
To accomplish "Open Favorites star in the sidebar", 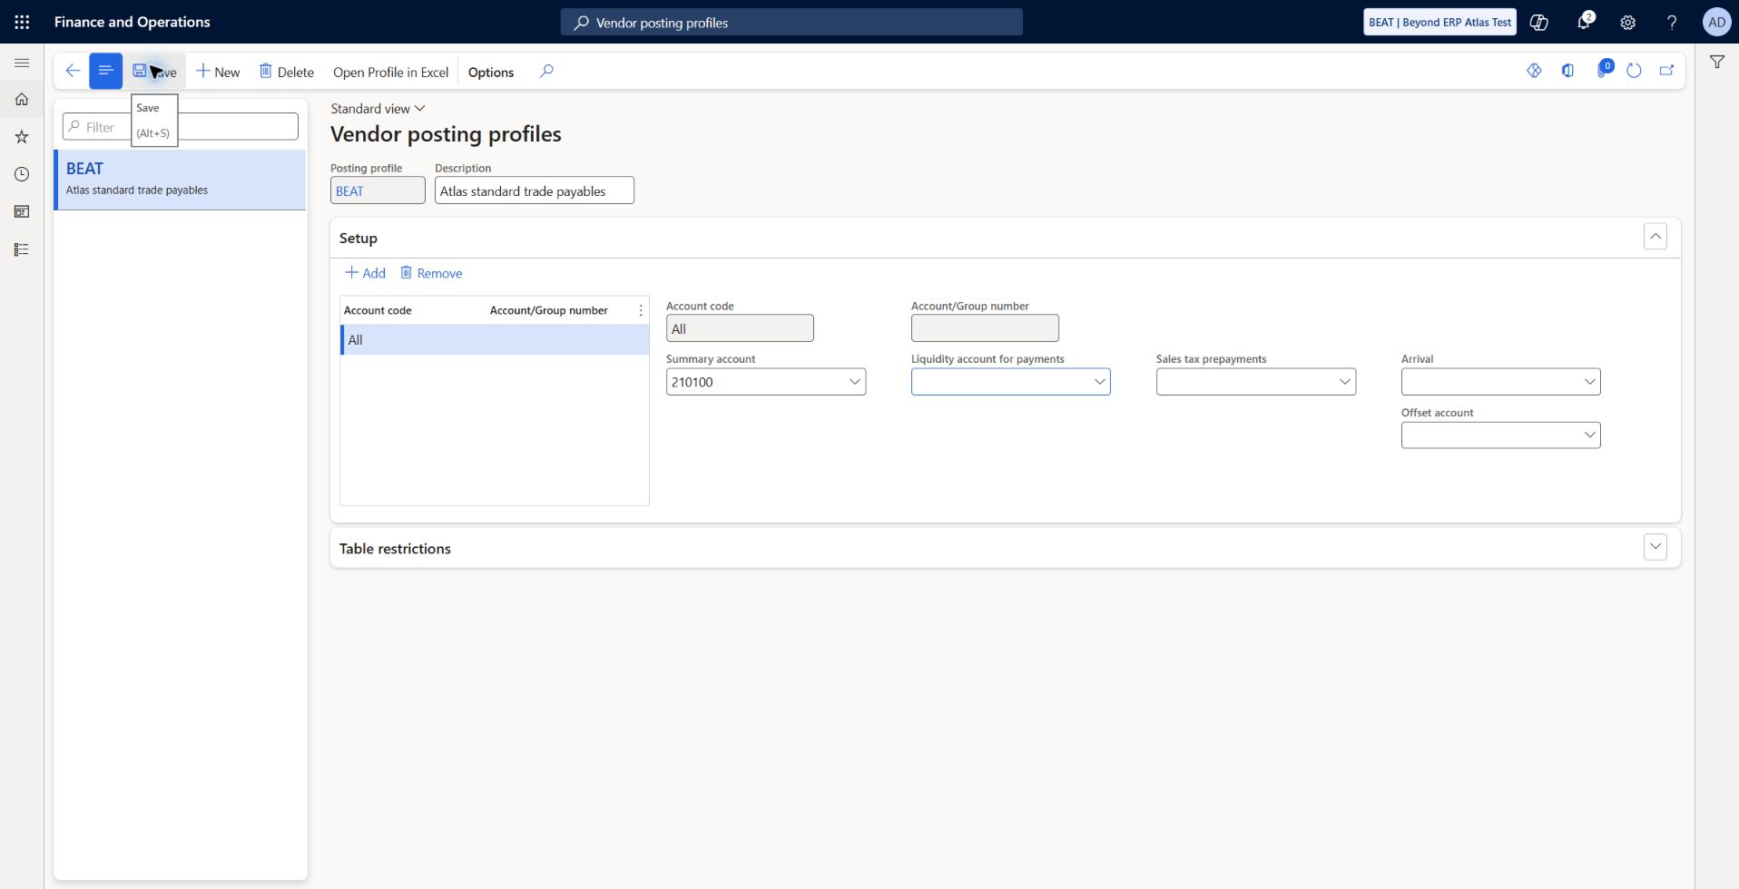I will point(22,137).
